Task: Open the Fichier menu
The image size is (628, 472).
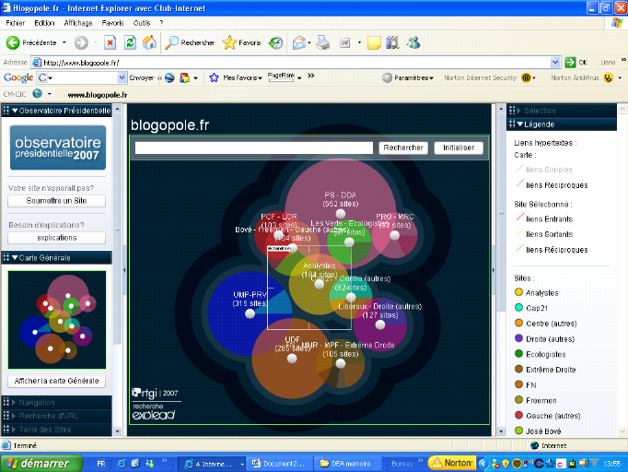Action: point(16,23)
